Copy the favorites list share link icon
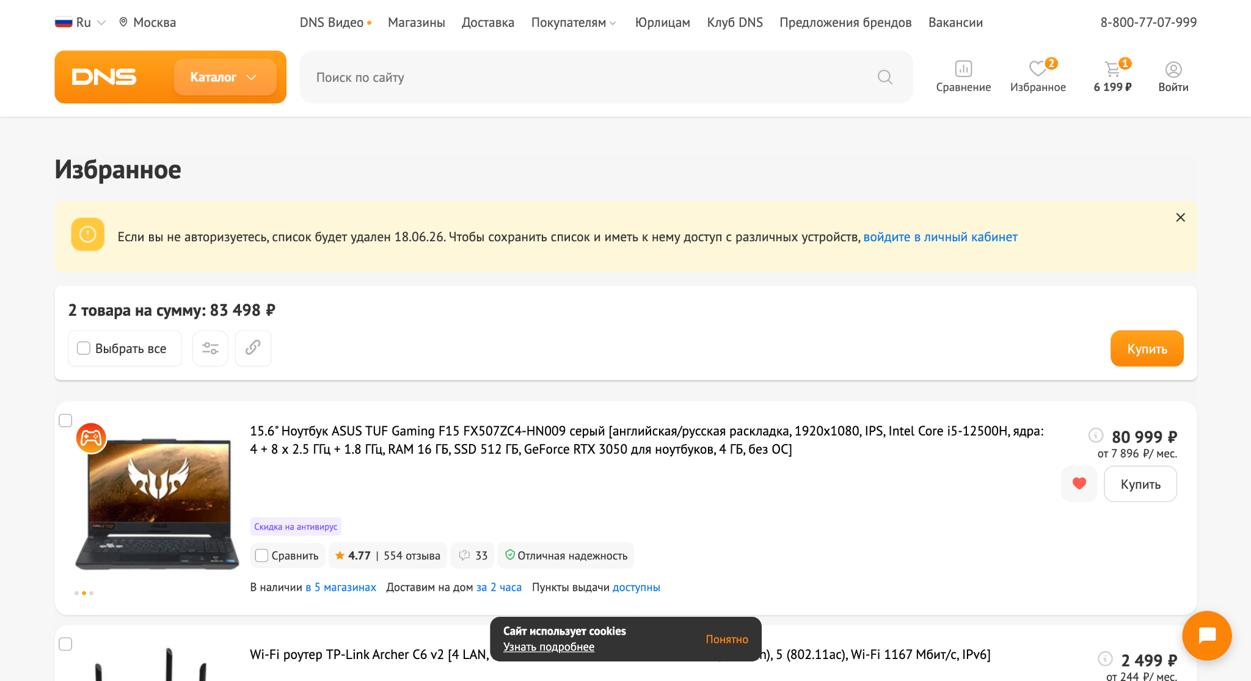Screen dimensions: 1251x681 tap(253, 349)
